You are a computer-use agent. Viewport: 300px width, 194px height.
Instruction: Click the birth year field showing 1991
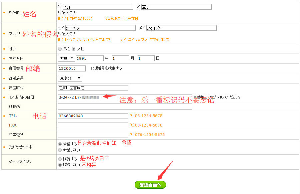click(x=90, y=58)
